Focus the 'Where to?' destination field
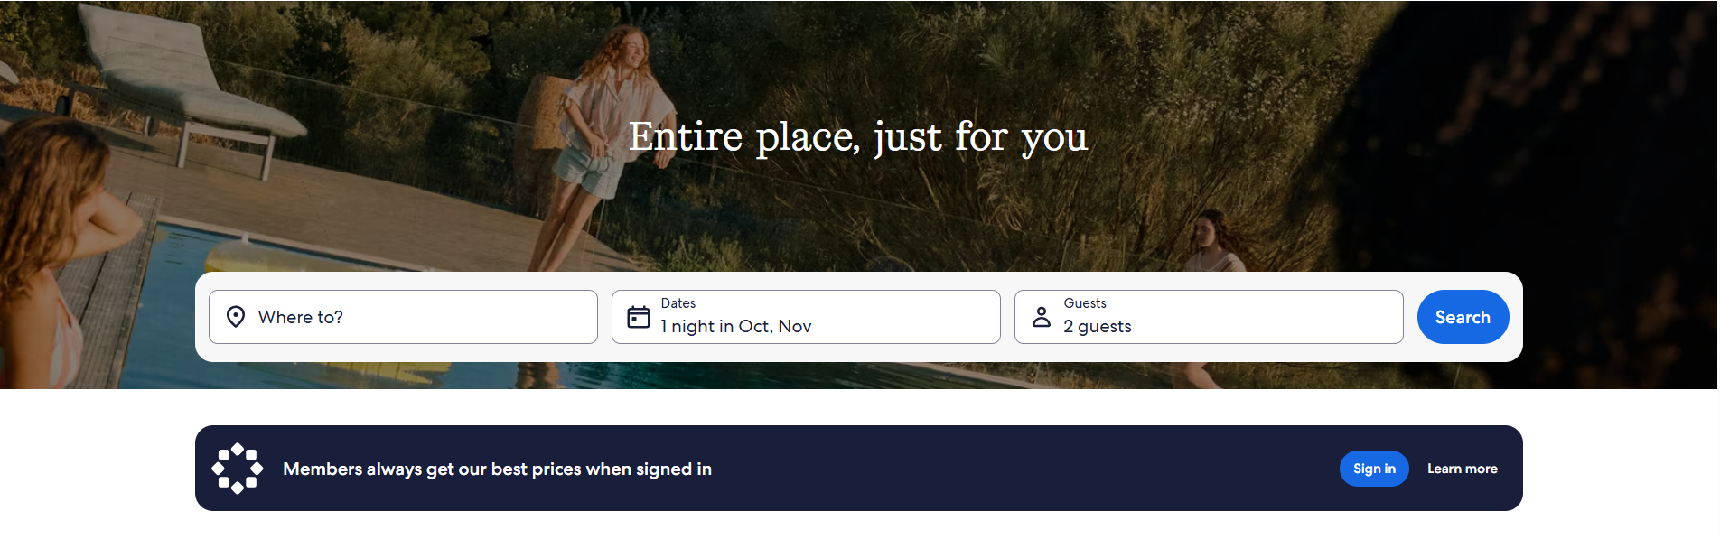Screen dimensions: 1720x539 click(403, 317)
